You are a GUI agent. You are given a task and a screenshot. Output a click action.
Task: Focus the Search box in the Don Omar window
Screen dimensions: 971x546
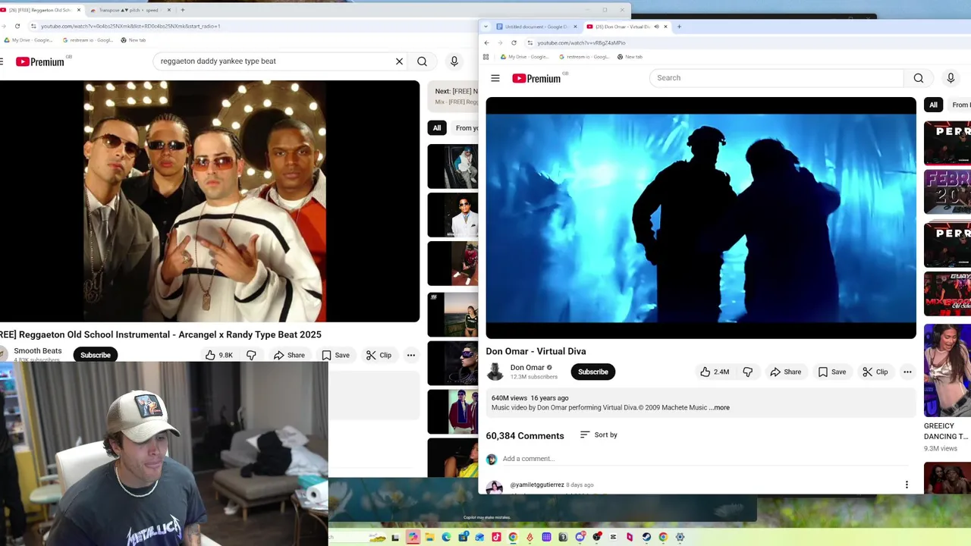776,78
